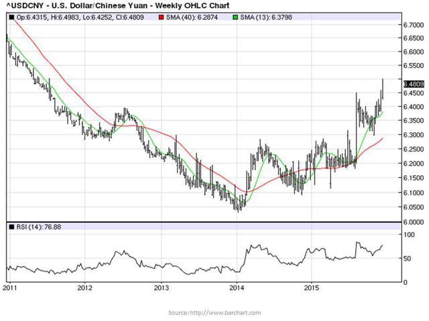This screenshot has height=321, width=429.
Task: Click the 'RSI (14): 76.88' label
Action: coord(39,227)
